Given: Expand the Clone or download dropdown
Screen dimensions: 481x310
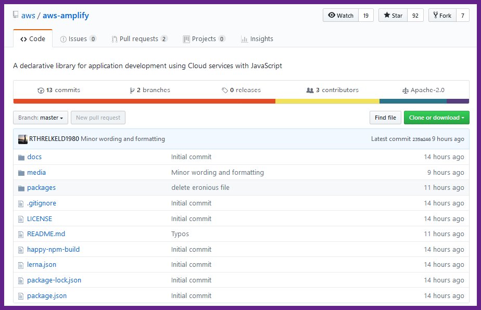Looking at the screenshot, I should pyautogui.click(x=437, y=118).
